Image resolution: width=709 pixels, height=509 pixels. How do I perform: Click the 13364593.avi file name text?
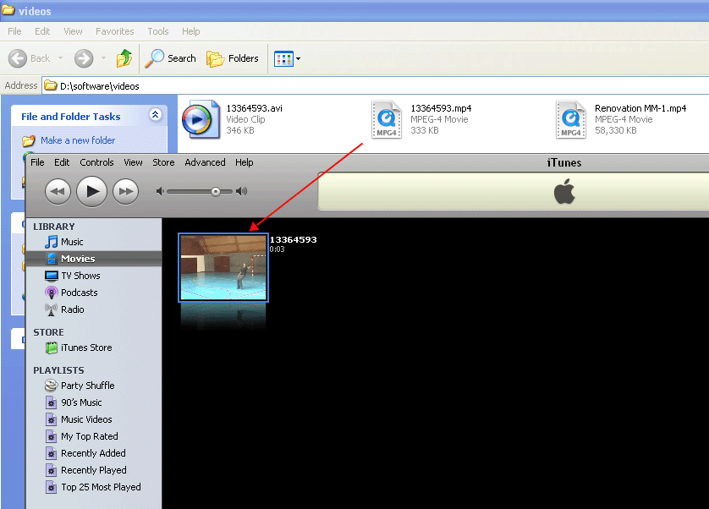pyautogui.click(x=254, y=108)
